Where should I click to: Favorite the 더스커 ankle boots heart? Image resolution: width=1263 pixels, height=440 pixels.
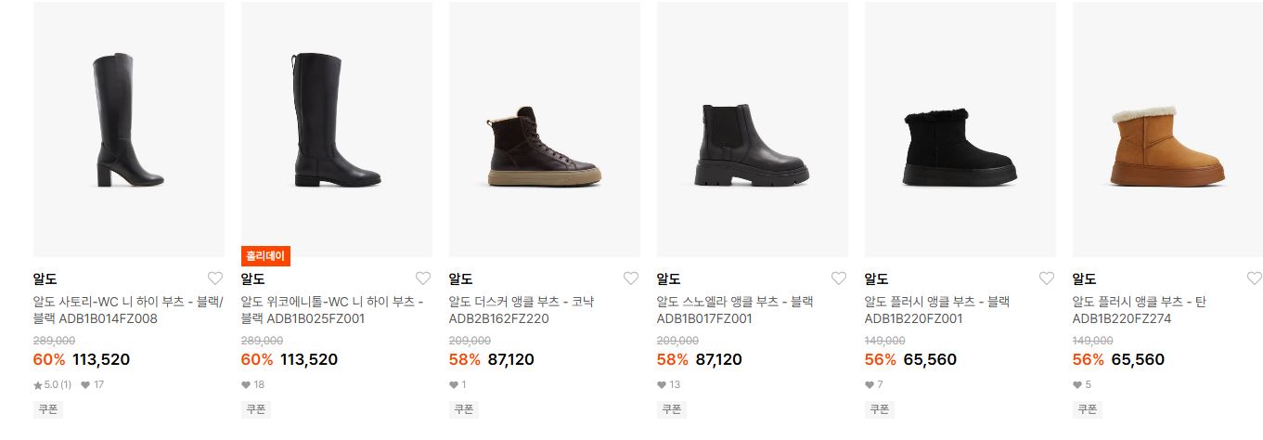[631, 278]
